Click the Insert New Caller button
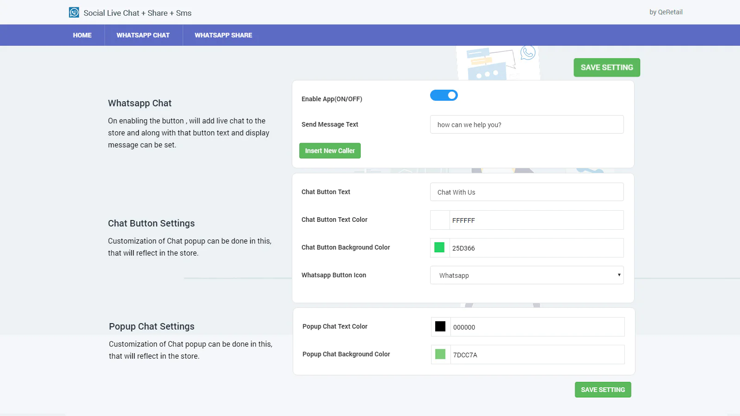This screenshot has width=740, height=416. coord(330,151)
